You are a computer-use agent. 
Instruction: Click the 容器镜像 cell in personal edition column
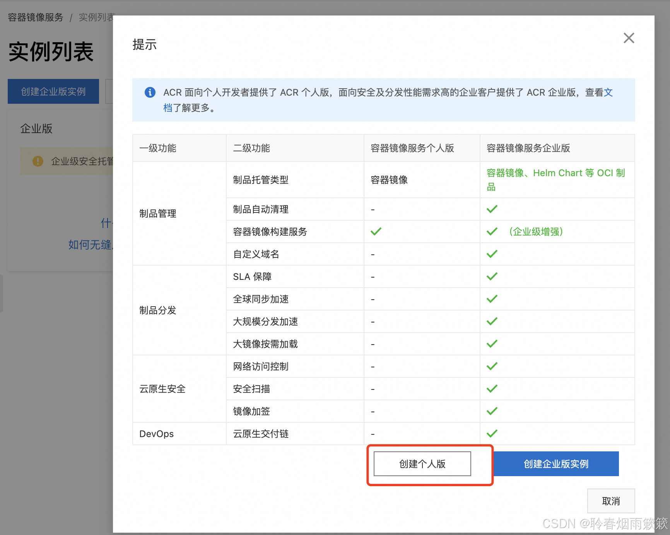[422, 180]
